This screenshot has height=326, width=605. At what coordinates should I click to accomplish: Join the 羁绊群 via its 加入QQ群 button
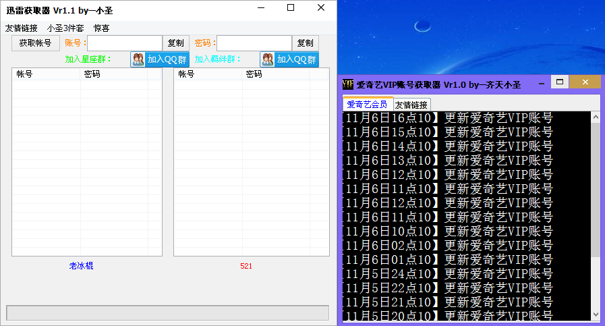289,59
